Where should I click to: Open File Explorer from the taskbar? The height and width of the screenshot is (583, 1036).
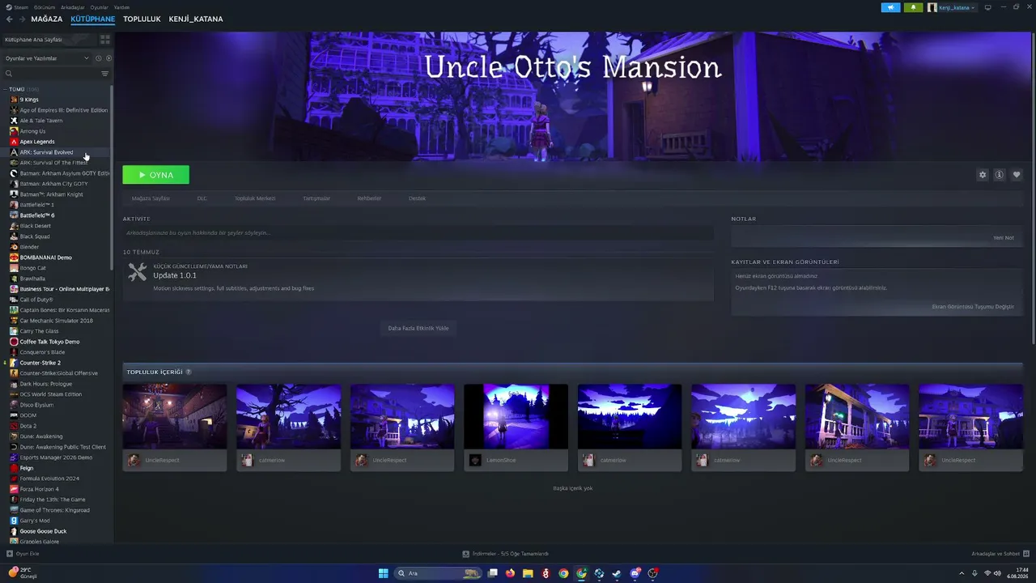pos(528,573)
